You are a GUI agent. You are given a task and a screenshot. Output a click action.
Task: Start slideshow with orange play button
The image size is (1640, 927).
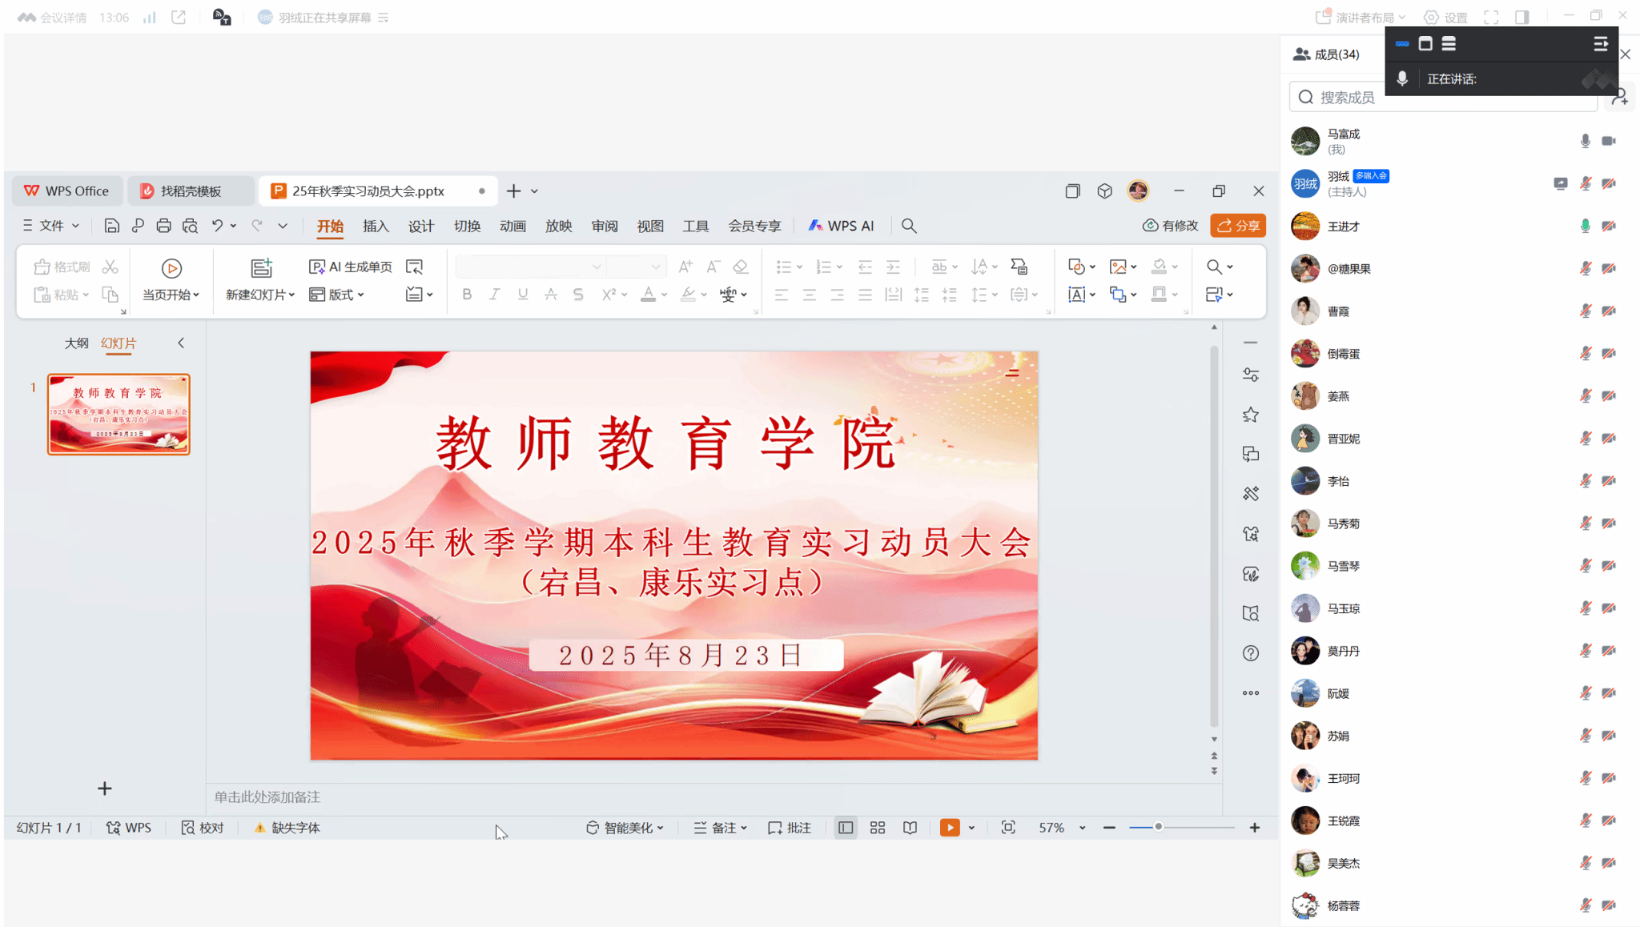950,828
